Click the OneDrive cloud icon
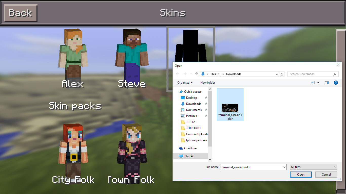Viewport: 346px width, 194px height. 181,148
